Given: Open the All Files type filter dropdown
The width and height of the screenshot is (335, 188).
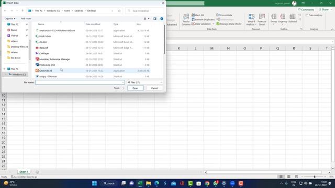Looking at the screenshot, I should point(145,83).
